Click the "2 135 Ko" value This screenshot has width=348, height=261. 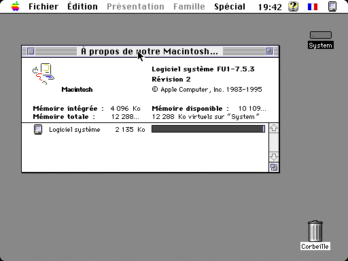[x=130, y=130]
